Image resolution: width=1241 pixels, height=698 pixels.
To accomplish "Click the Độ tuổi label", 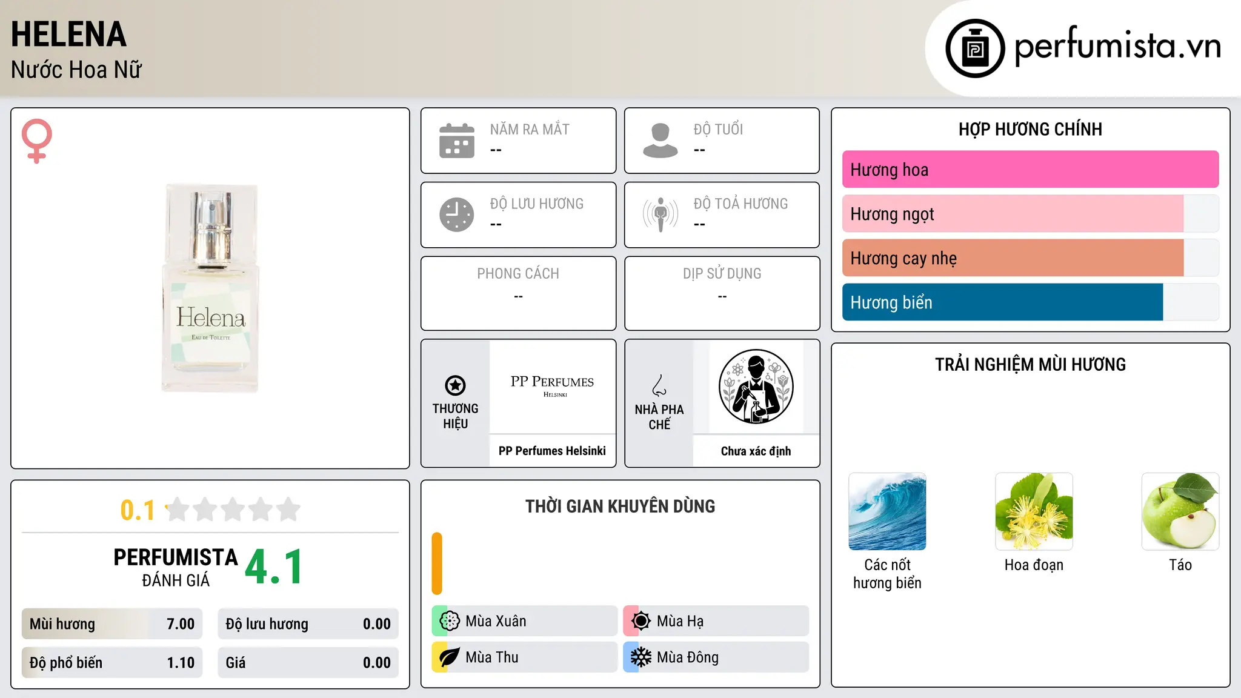I will pos(718,129).
